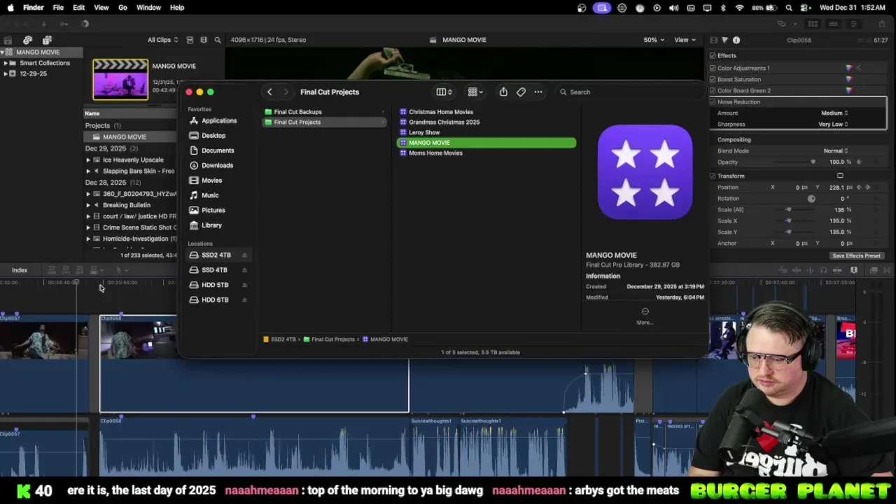The width and height of the screenshot is (896, 504).
Task: Open the Finder menu in menu bar
Action: click(33, 8)
